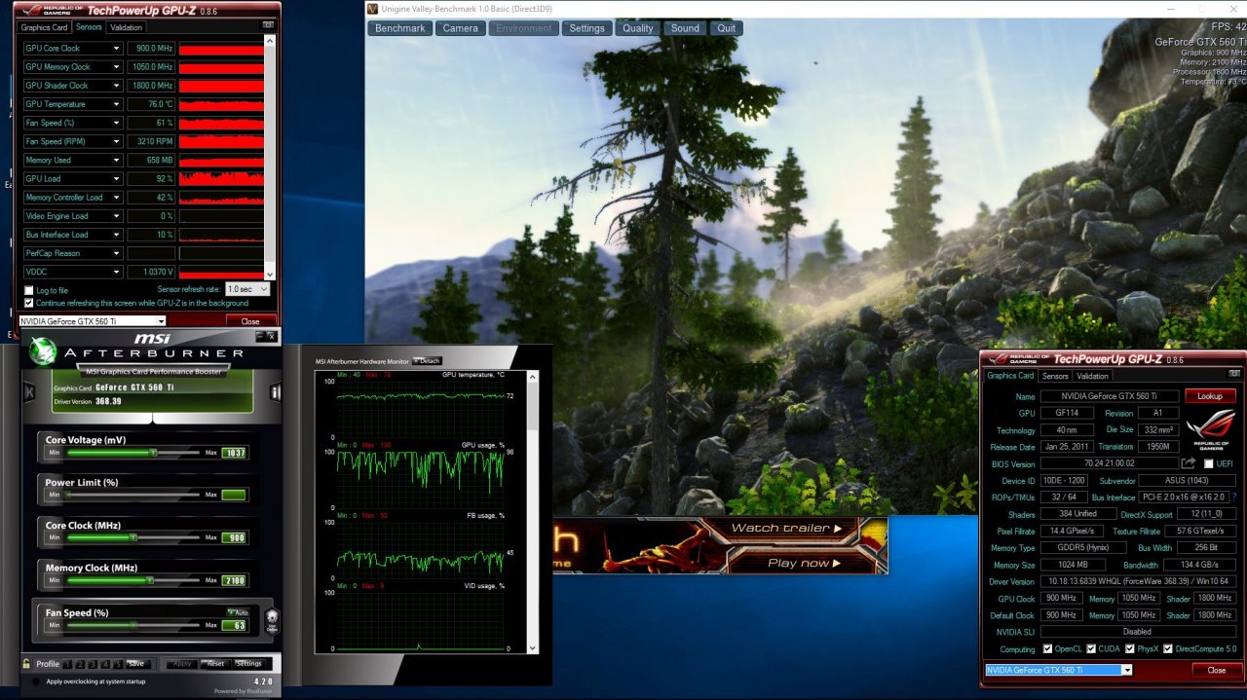The width and height of the screenshot is (1247, 700).
Task: Click the Core Clock slider handle
Action: (x=133, y=537)
